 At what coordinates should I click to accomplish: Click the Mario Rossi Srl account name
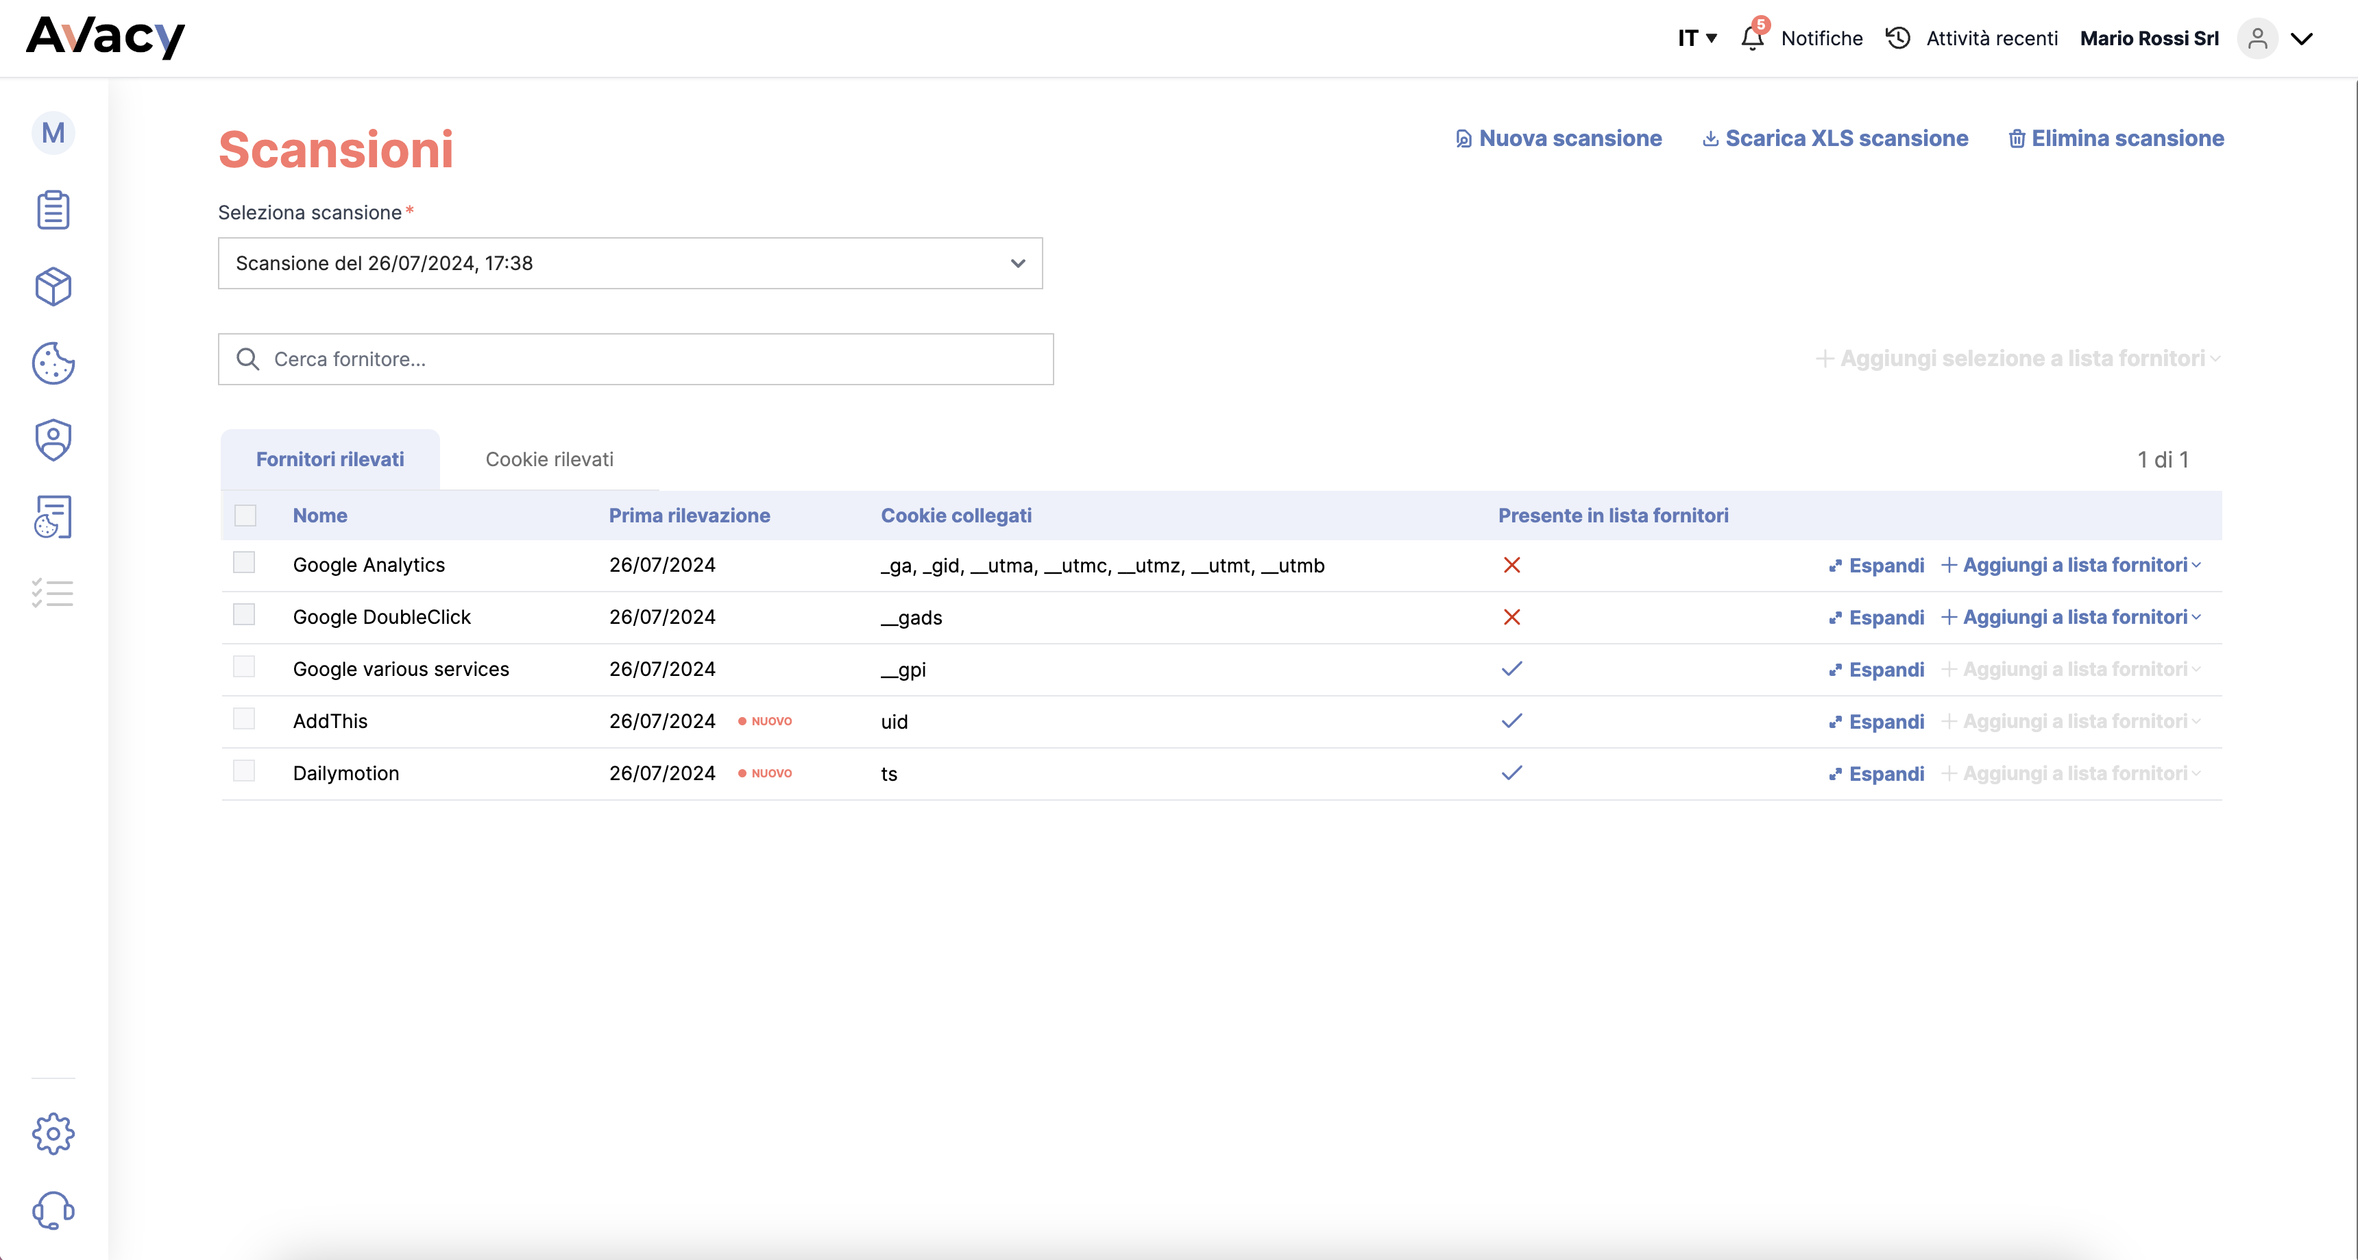tap(2150, 38)
